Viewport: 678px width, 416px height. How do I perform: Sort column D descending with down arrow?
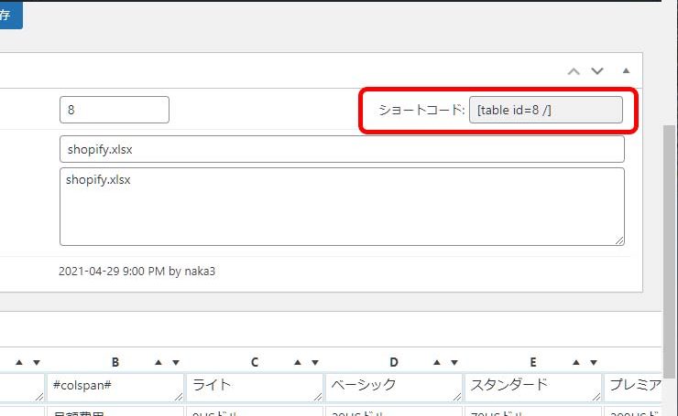pyautogui.click(x=454, y=363)
